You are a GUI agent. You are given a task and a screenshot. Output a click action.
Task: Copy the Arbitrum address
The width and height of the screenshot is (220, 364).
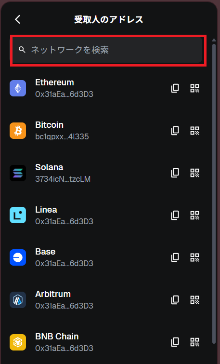click(175, 300)
